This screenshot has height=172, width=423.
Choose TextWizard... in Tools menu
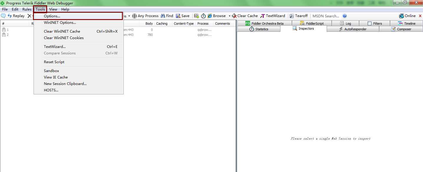78,47
